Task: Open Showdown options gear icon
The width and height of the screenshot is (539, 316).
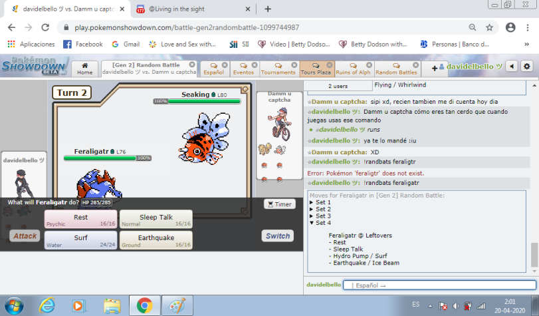Action: click(x=526, y=67)
